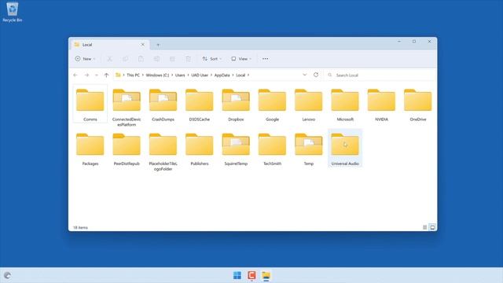The height and width of the screenshot is (283, 503).
Task: Select the Lenovo folder
Action: (309, 104)
